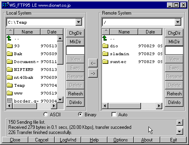The width and height of the screenshot is (189, 145).
Task: Click the '226 Transfer finished successfully.' log line
Action: point(40,132)
